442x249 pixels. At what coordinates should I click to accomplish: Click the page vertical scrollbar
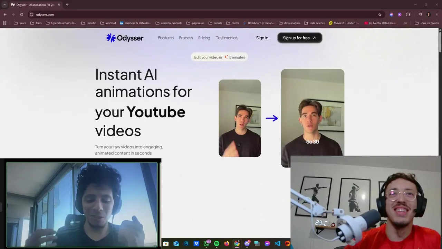(x=440, y=42)
